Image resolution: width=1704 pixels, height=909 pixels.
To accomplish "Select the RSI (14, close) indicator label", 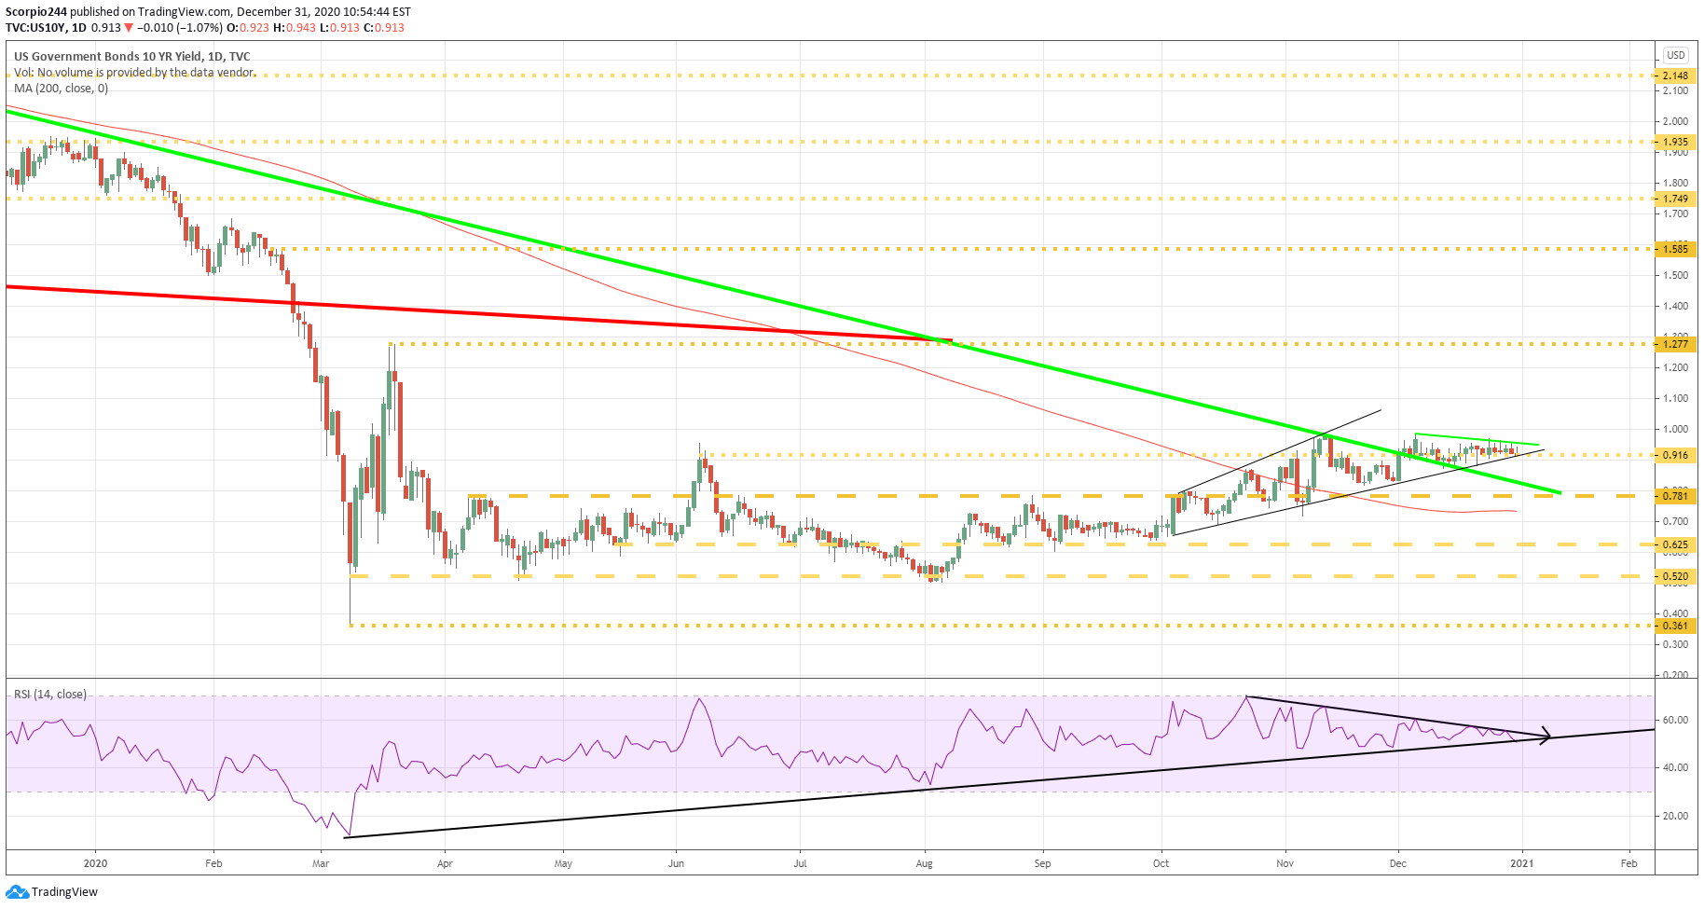I will [50, 695].
